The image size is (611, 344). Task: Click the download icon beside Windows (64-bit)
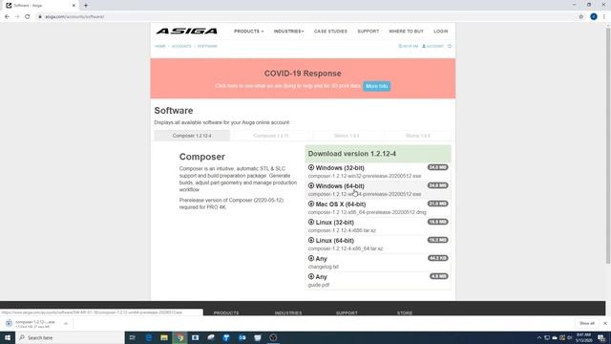tap(311, 185)
